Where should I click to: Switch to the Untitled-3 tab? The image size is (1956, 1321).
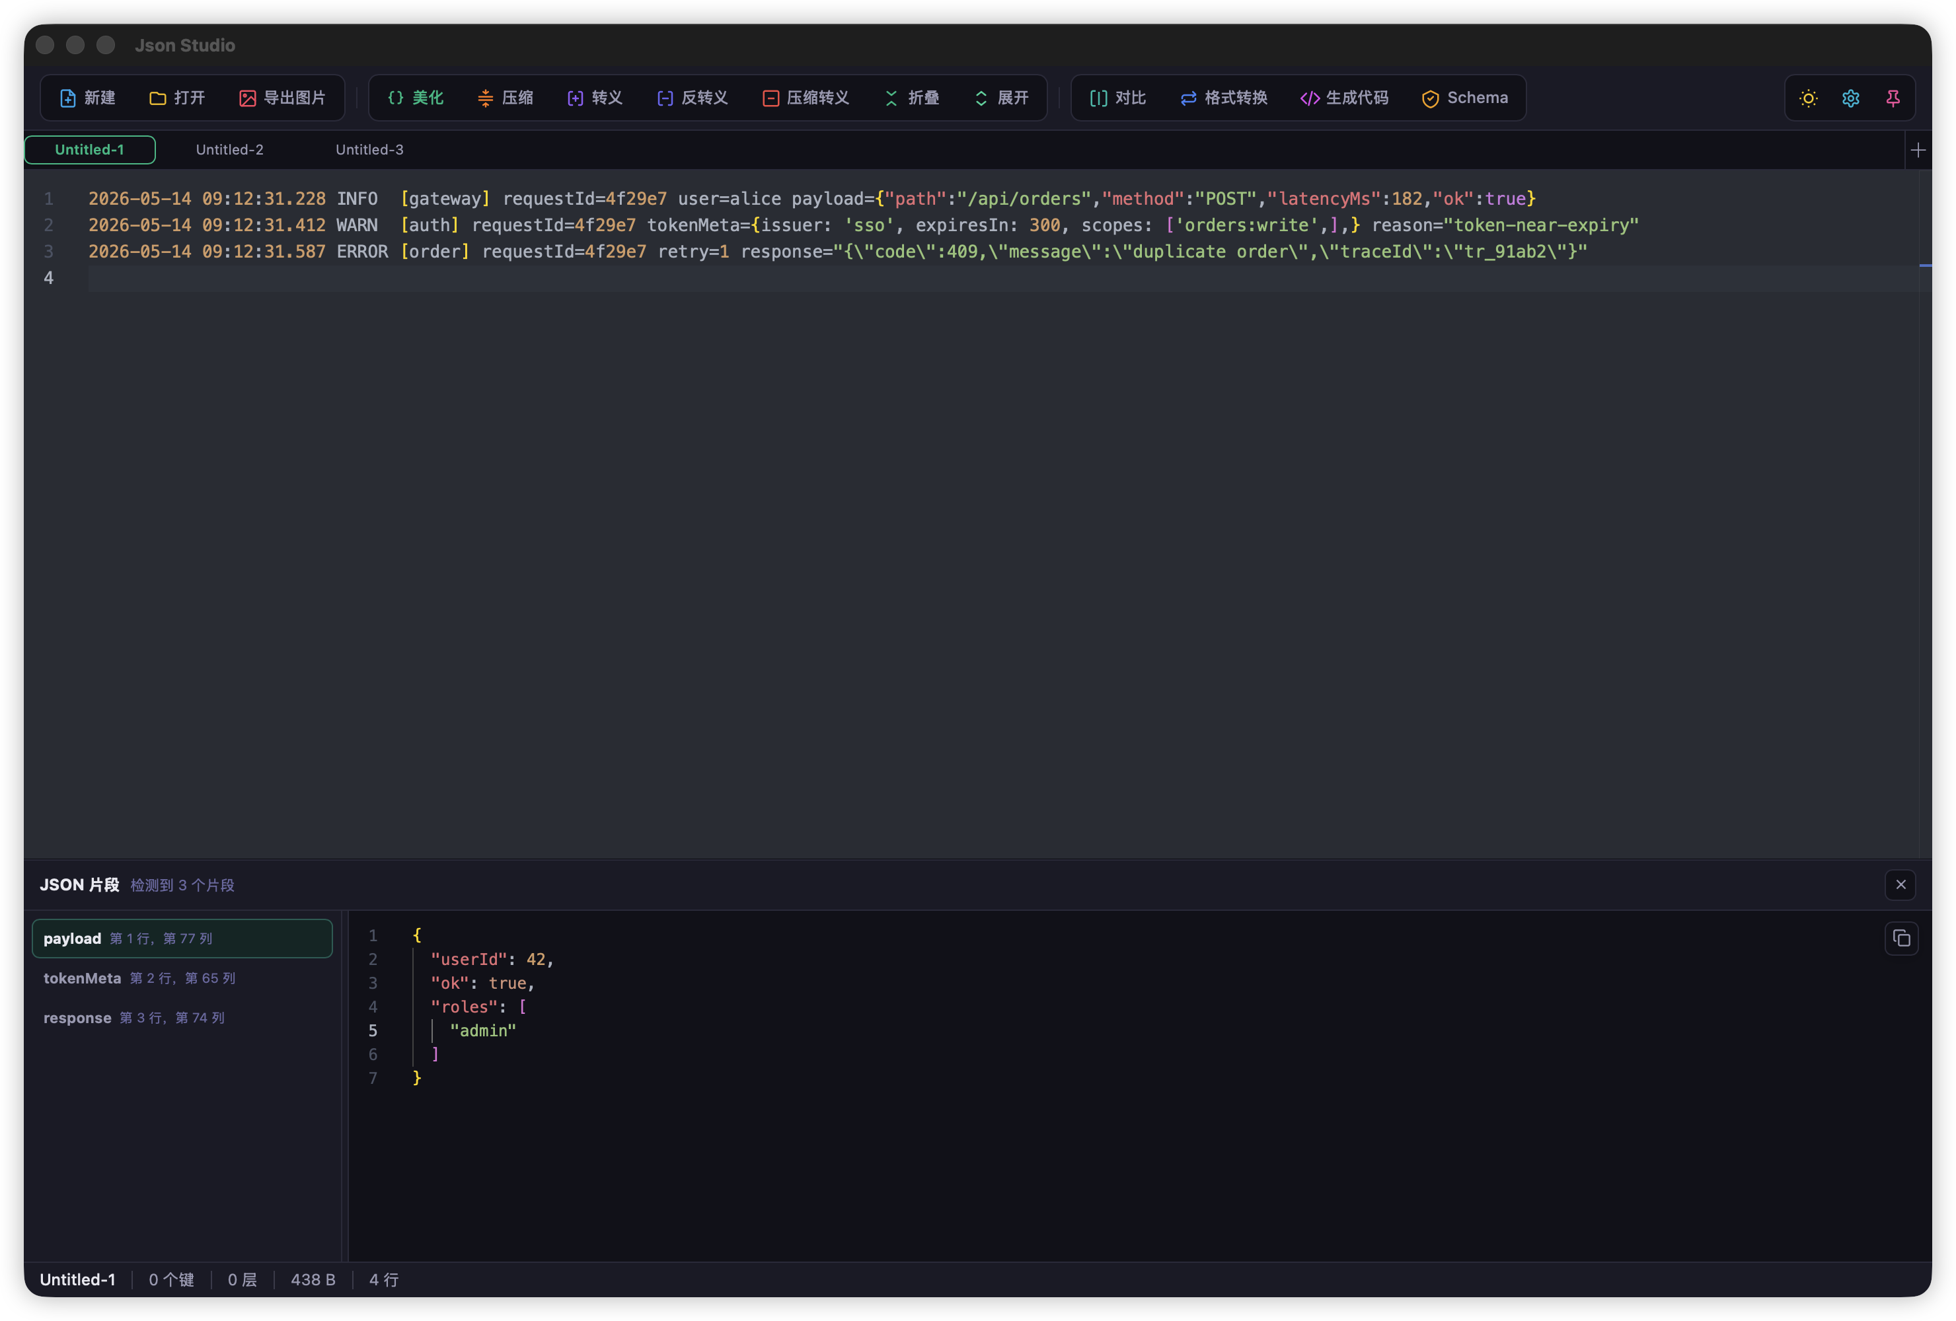click(369, 150)
